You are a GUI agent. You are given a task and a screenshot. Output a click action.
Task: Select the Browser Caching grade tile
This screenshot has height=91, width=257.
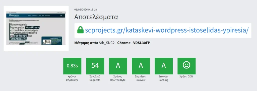164,66
